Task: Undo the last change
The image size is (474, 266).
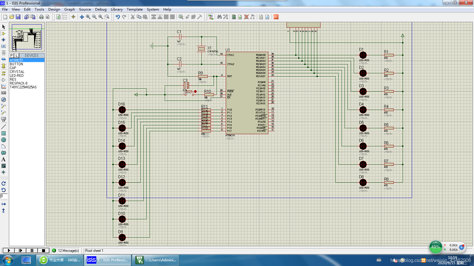Action: click(x=118, y=17)
